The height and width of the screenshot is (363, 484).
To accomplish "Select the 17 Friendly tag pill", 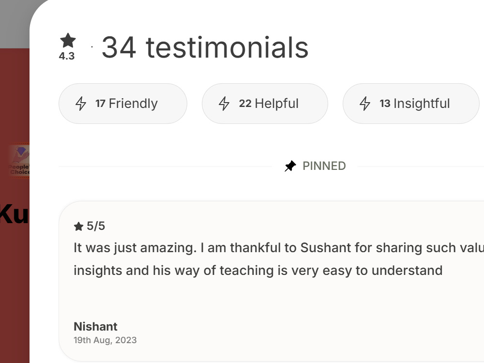I will (123, 104).
